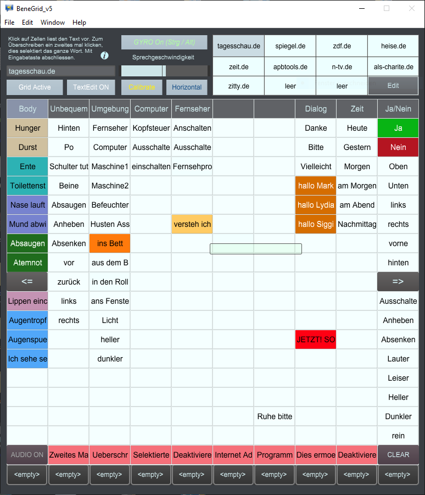Click the Lippen einc cell
Screen dimensions: 425x495
pyautogui.click(x=27, y=301)
